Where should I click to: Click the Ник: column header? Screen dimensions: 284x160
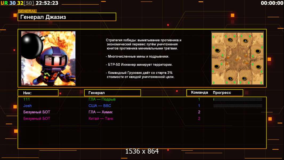(38, 93)
